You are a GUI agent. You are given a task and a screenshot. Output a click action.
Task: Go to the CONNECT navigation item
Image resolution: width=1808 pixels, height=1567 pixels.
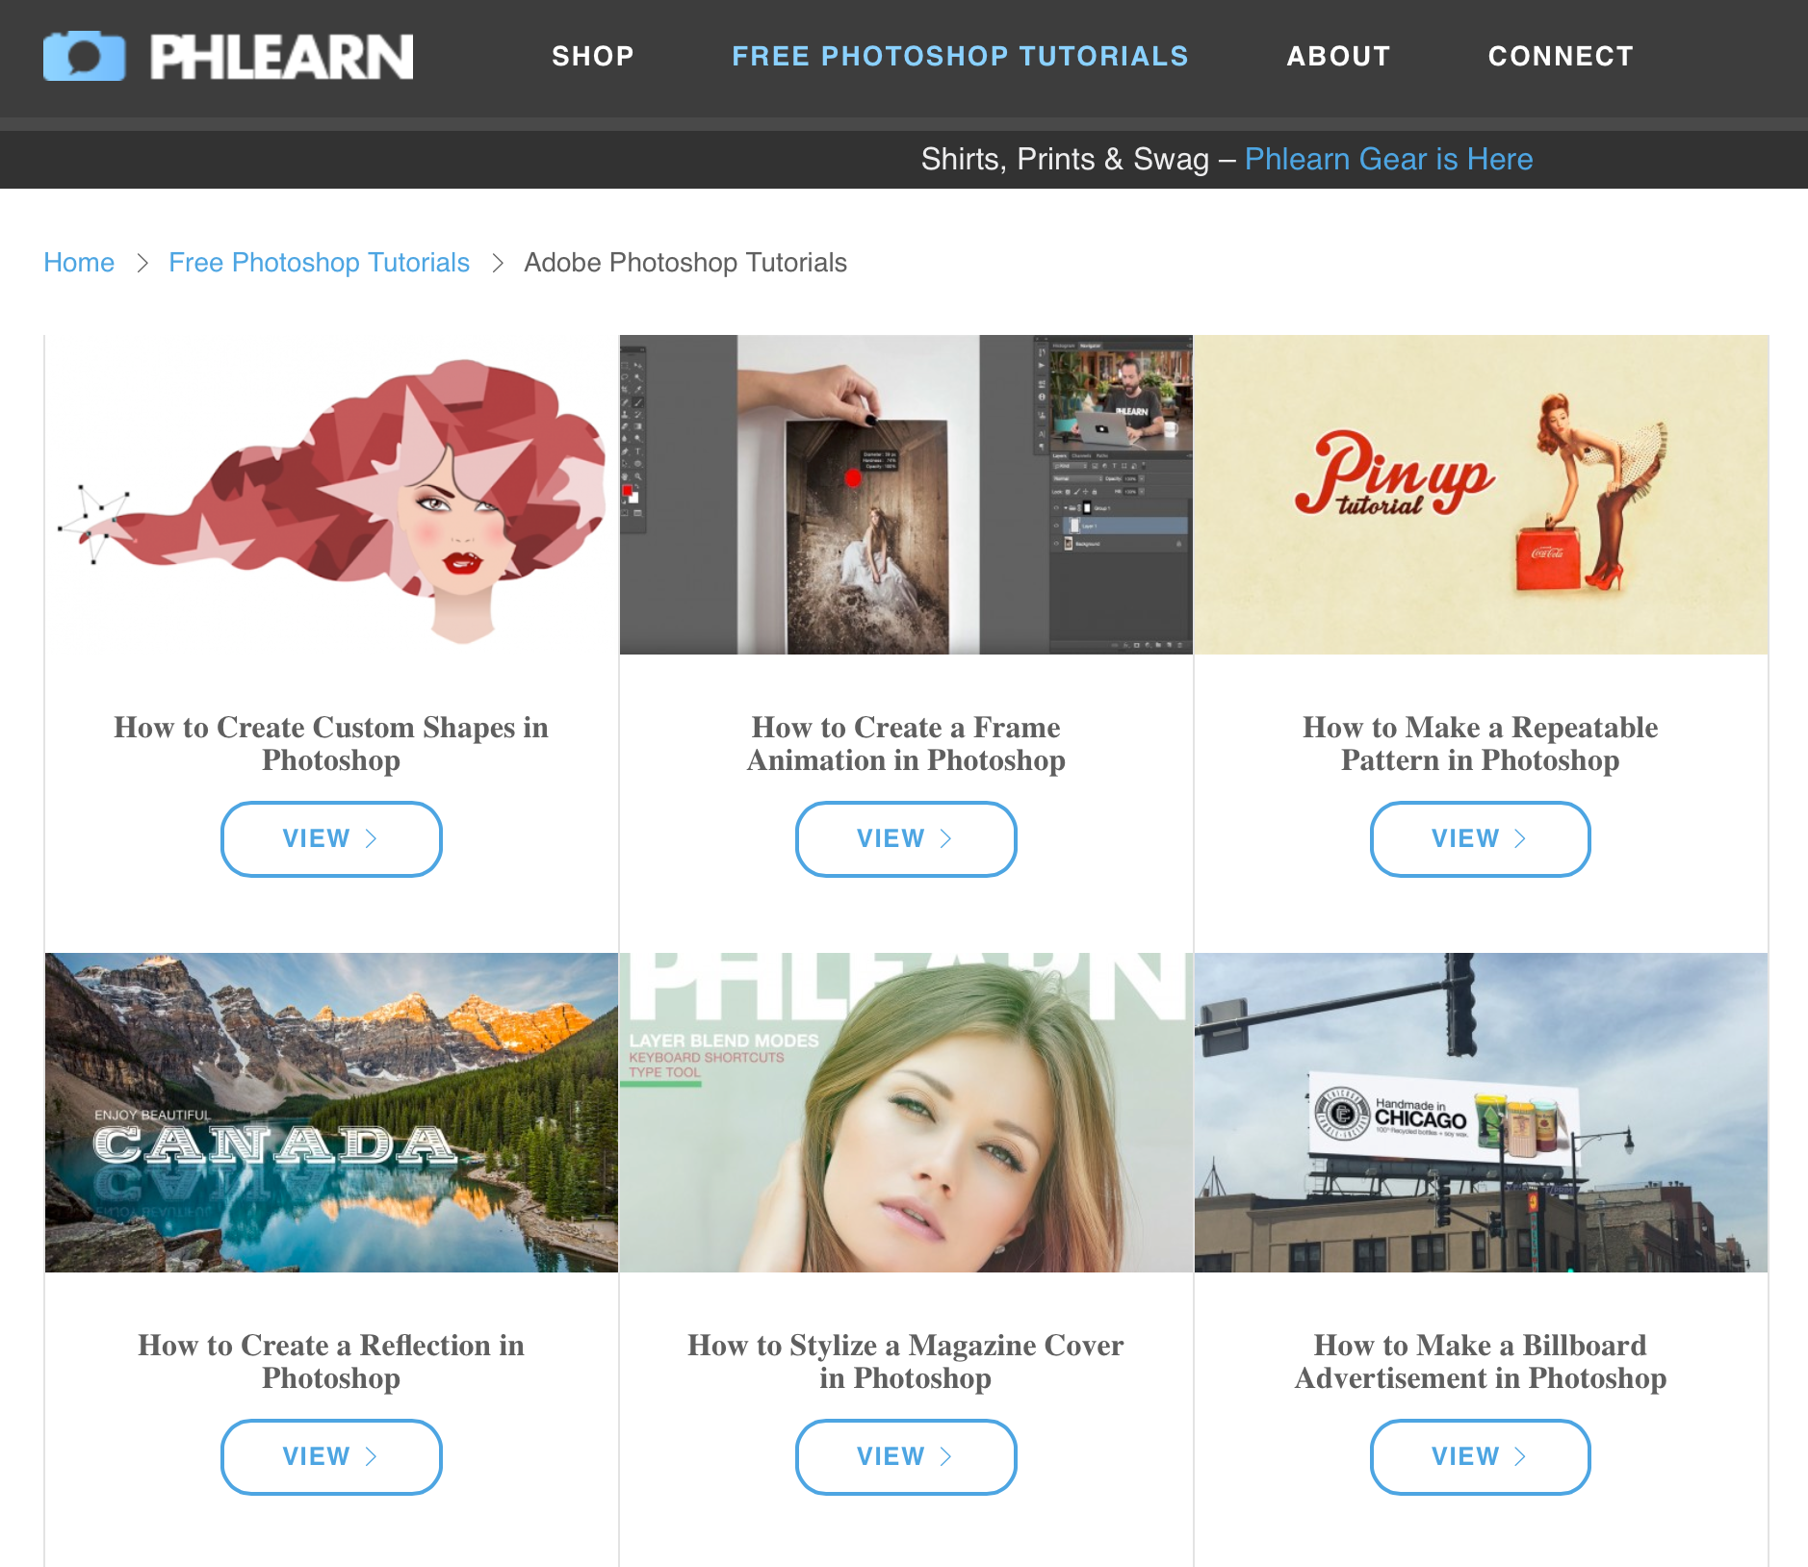click(1561, 57)
